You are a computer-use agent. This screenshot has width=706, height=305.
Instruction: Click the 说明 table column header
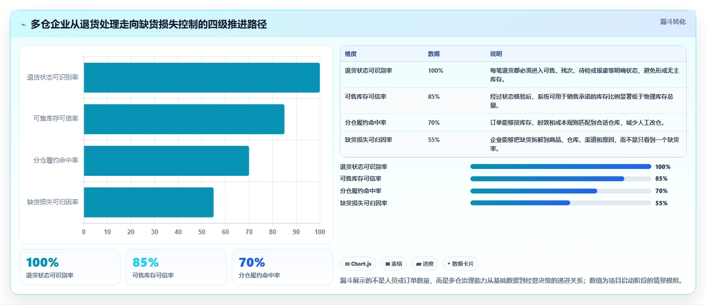[x=496, y=54]
